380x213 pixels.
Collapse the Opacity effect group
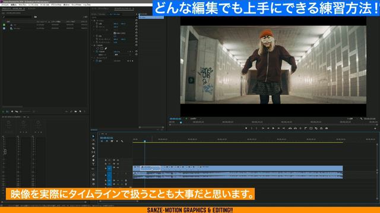tap(93, 45)
